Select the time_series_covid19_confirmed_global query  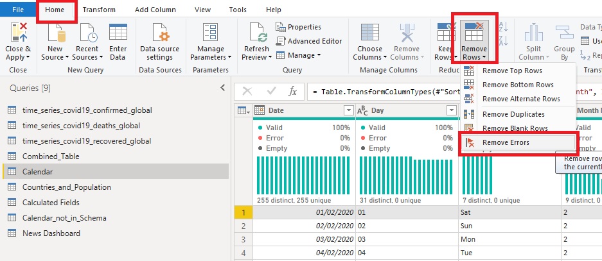(115, 110)
